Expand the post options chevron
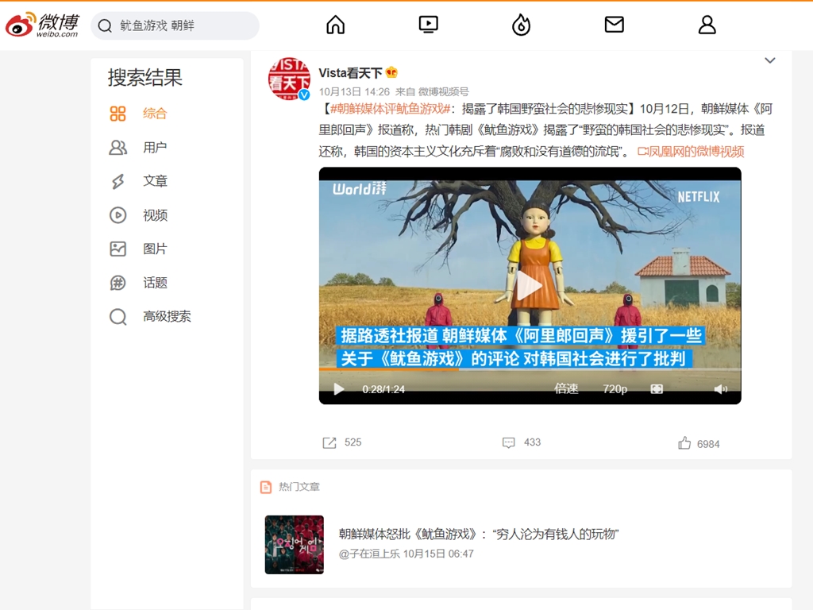Image resolution: width=813 pixels, height=610 pixels. (x=770, y=60)
